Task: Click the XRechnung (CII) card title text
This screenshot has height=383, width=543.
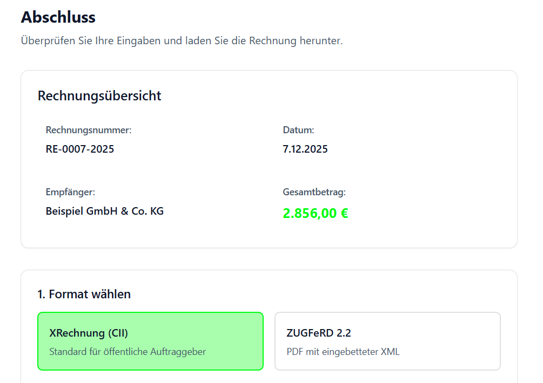Action: tap(88, 333)
